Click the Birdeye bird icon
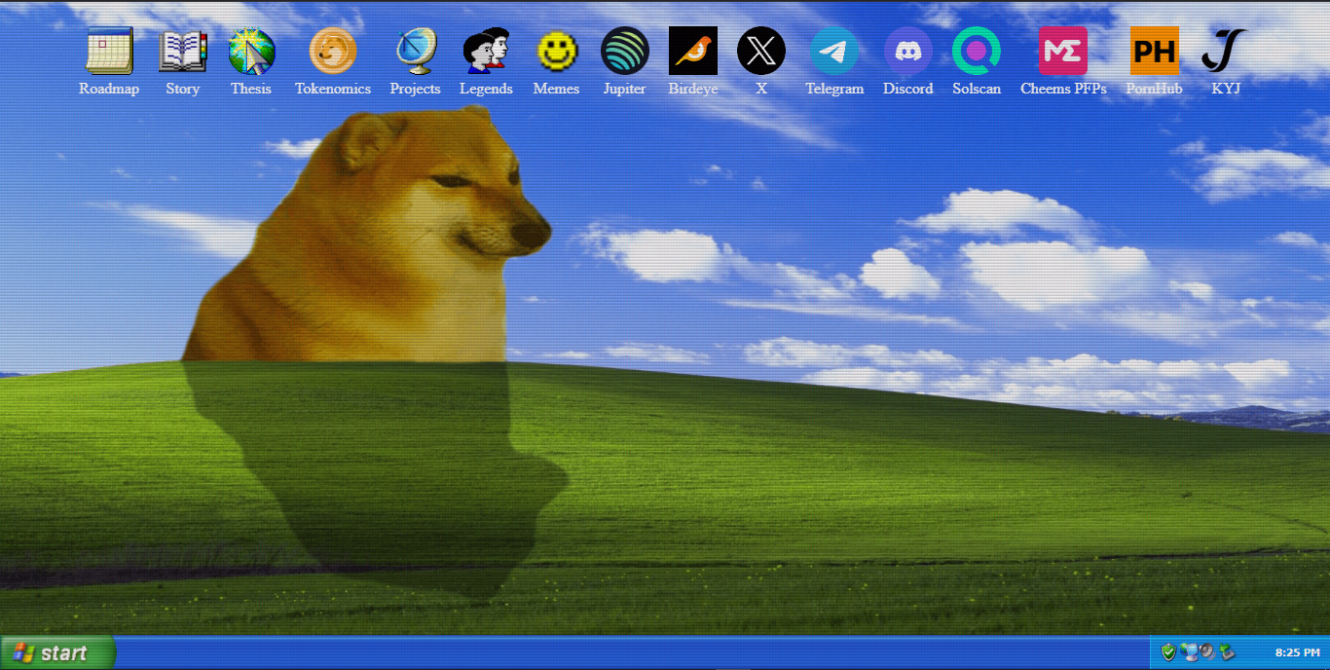The height and width of the screenshot is (670, 1330). [693, 52]
